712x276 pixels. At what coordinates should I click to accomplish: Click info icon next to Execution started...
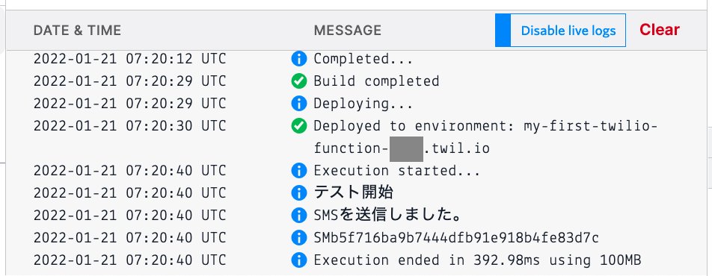pyautogui.click(x=298, y=171)
